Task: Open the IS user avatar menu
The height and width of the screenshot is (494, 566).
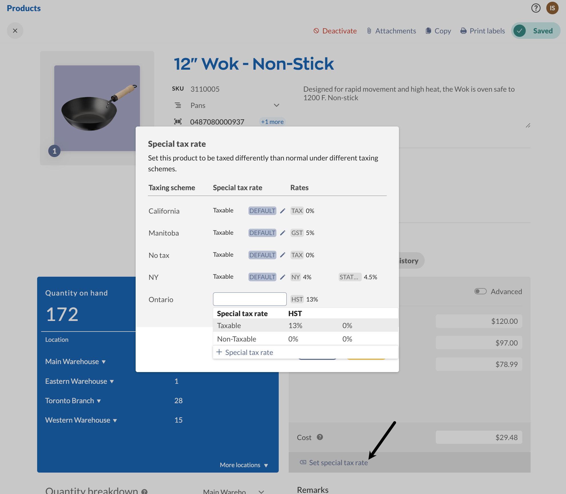Action: (x=552, y=8)
